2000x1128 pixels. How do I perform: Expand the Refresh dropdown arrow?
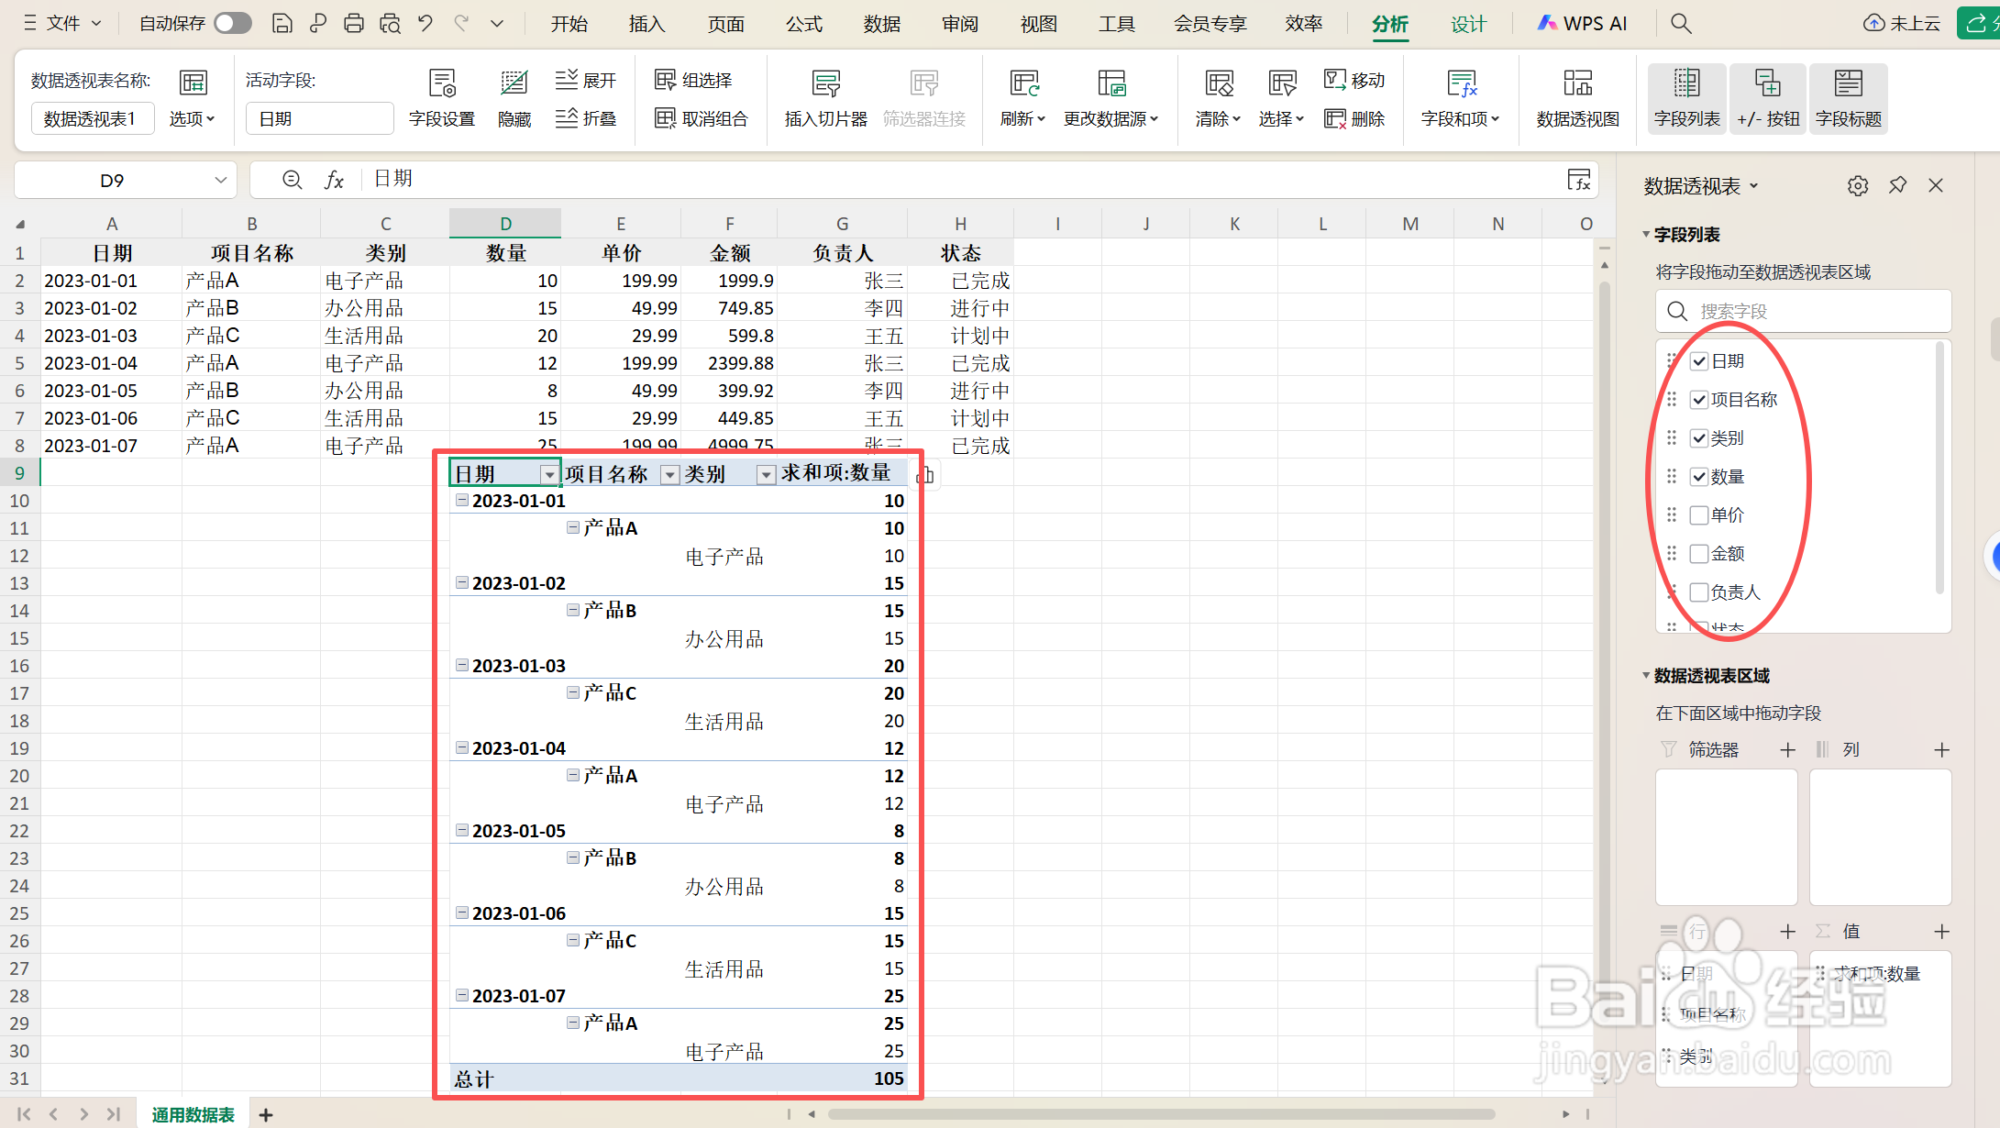click(1041, 119)
